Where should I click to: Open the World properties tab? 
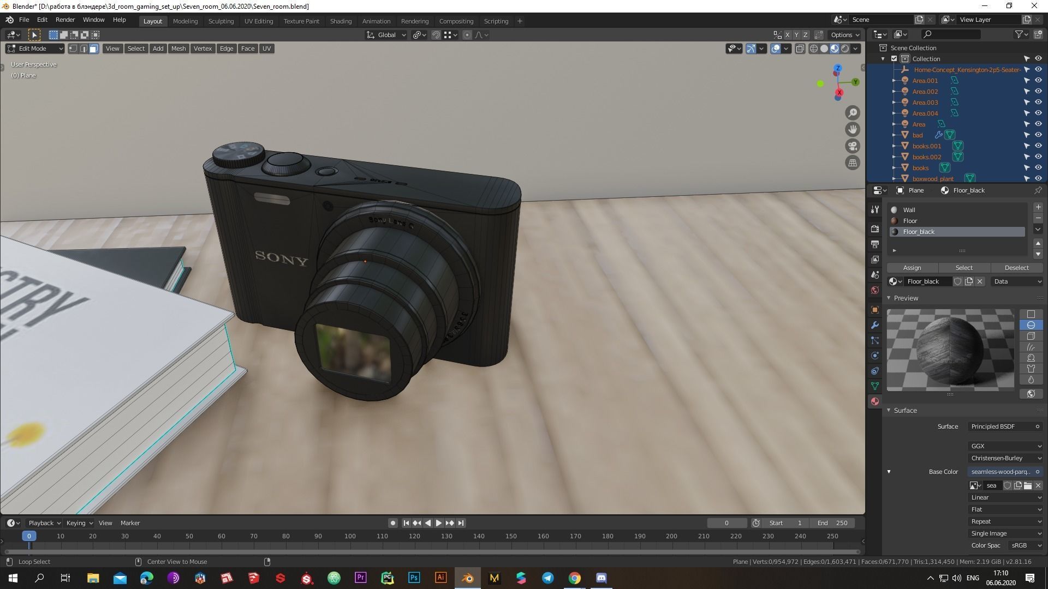pos(875,290)
